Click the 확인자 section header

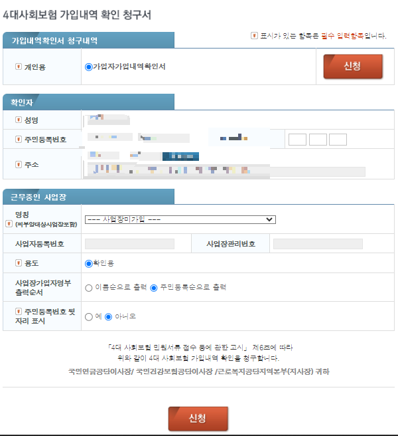[x=88, y=102]
